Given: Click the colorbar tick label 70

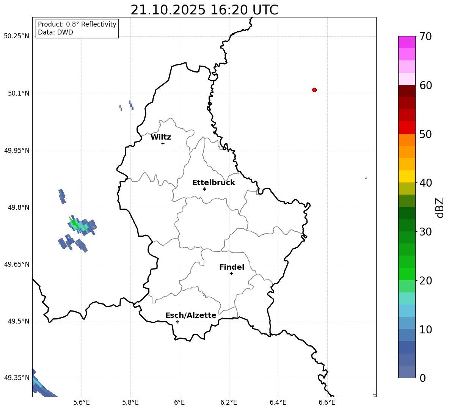Looking at the screenshot, I should click(425, 36).
